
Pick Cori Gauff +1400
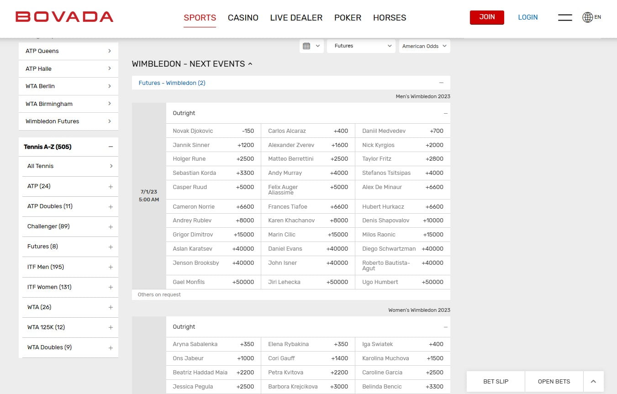point(308,358)
